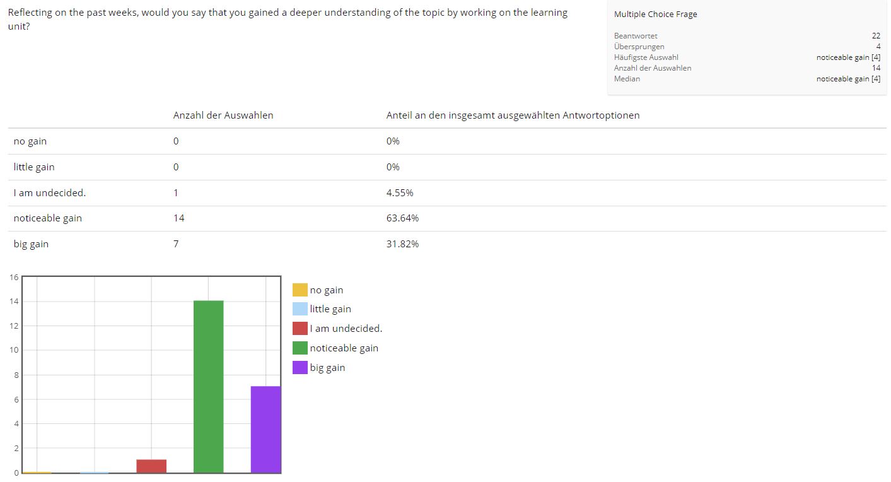Click the "Anteil an den insgesamt ausgewählten Antwortoptionen" header
Viewport: 891px width, 482px height.
click(513, 115)
